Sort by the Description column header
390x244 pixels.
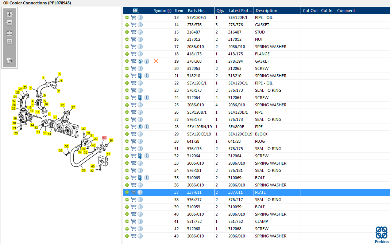(266, 11)
